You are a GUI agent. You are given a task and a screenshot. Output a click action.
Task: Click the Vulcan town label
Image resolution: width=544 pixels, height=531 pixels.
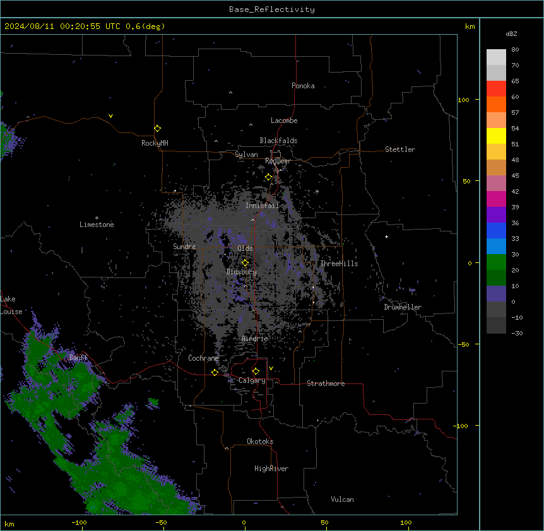[342, 499]
